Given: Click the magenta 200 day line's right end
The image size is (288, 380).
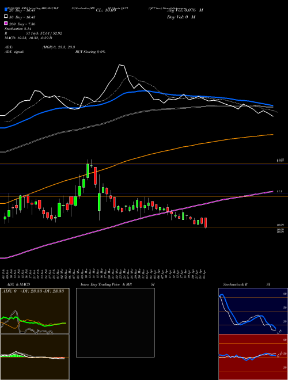Looking at the screenshot, I should (272, 192).
